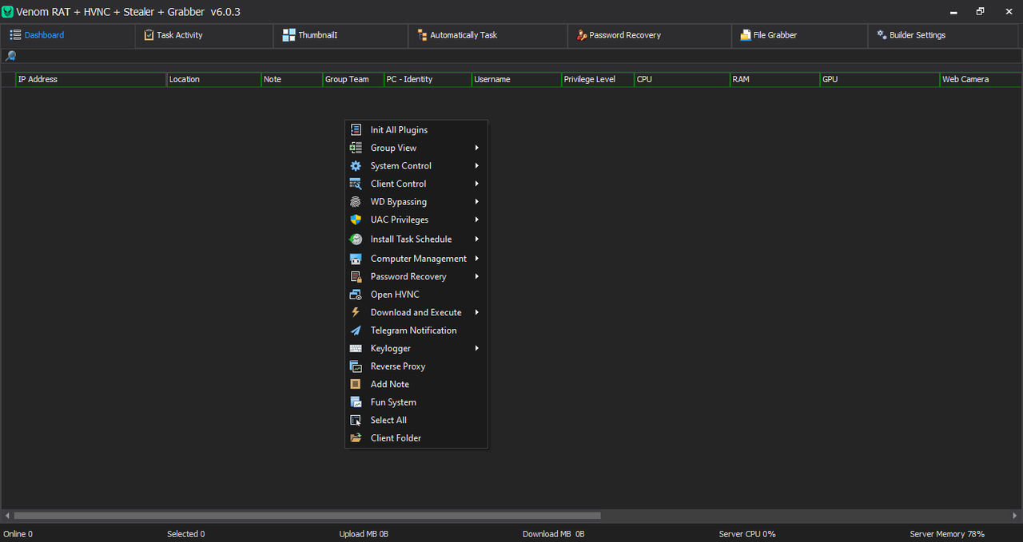Click the Web Camera column header

981,79
